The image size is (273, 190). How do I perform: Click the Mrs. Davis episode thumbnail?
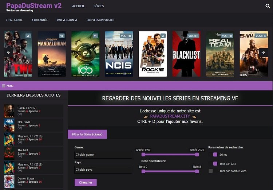pos(9,125)
